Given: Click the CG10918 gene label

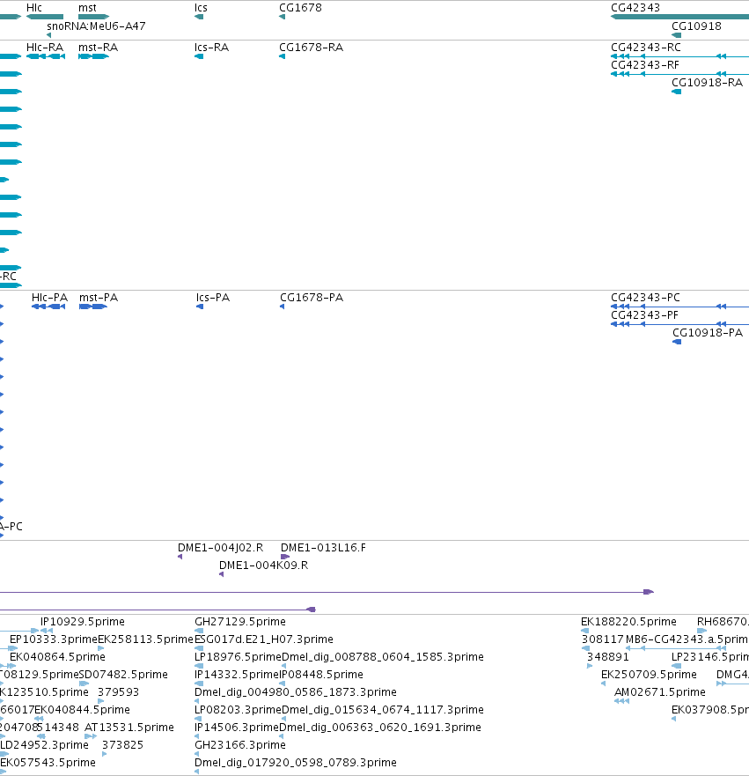Looking at the screenshot, I should click(696, 26).
